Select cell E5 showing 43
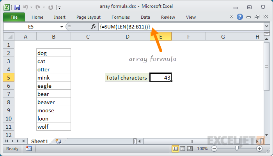Viewport: 273px width, 156px height. (161, 78)
